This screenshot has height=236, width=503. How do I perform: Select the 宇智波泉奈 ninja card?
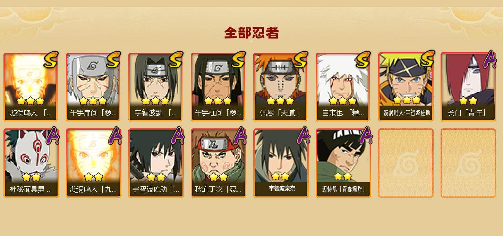coord(281,163)
